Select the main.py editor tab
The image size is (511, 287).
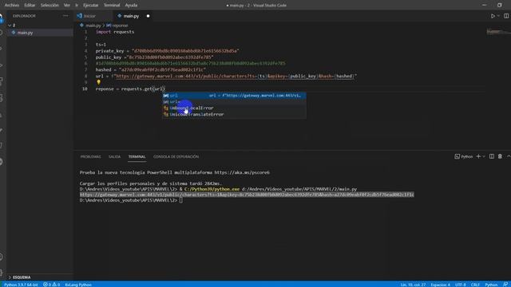tap(131, 16)
